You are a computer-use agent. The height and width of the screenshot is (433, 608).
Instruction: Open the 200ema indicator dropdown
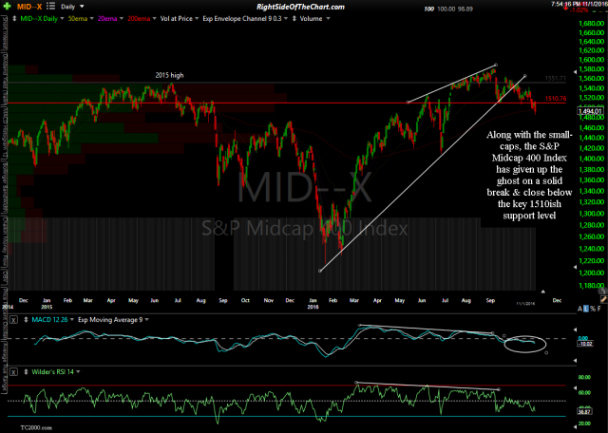(x=142, y=19)
